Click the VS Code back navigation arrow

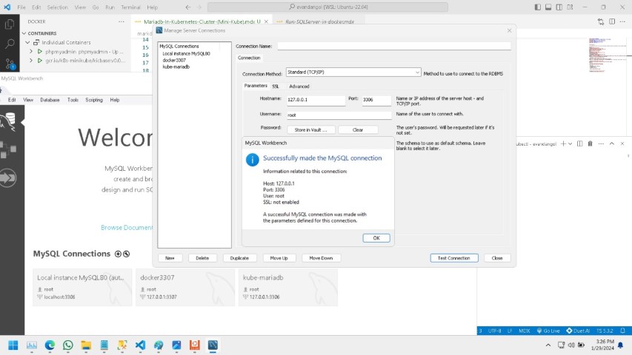click(188, 7)
